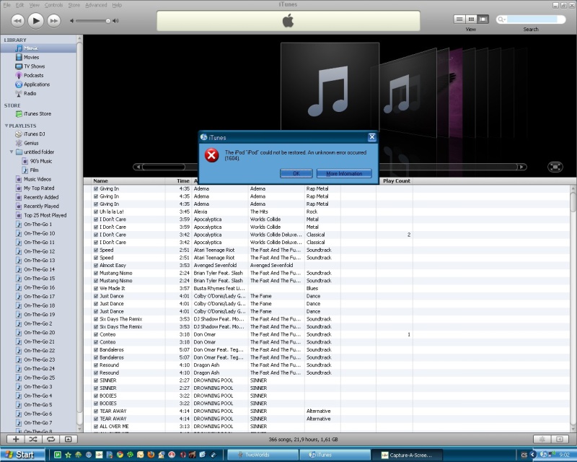This screenshot has height=462, width=577.
Task: Switch to list view icon
Action: pos(459,19)
